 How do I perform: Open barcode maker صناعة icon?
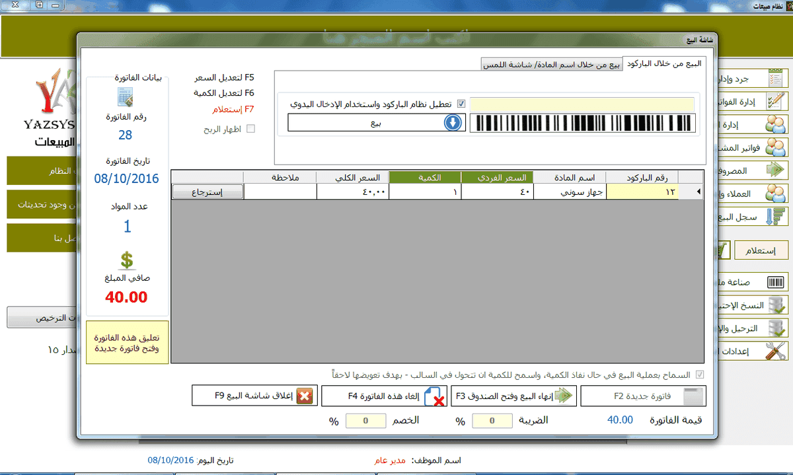click(775, 282)
